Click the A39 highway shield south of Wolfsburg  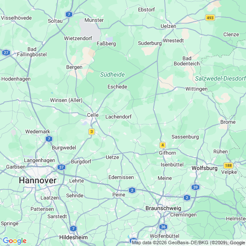[x=195, y=187]
